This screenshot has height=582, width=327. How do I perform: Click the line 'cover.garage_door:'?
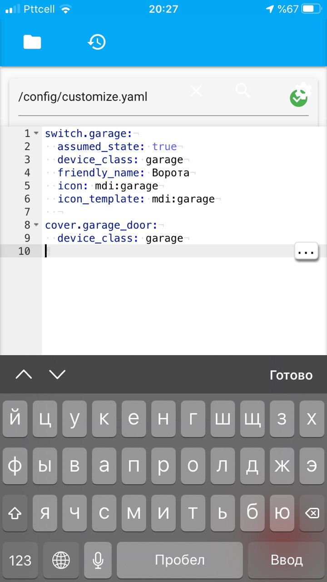(101, 225)
